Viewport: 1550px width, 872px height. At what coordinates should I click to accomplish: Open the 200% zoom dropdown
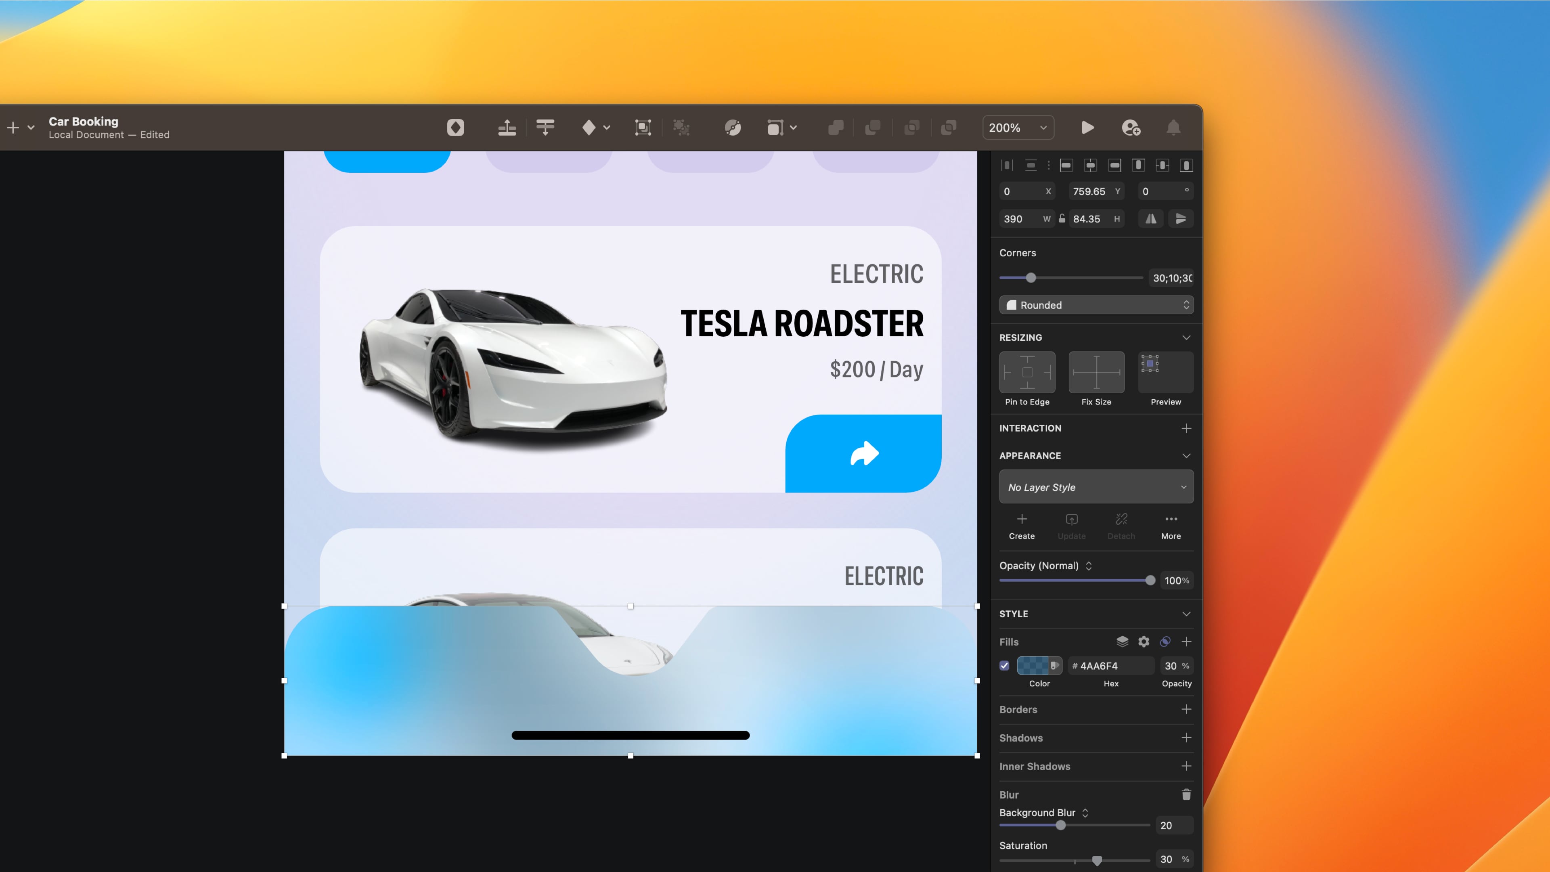click(x=1018, y=128)
